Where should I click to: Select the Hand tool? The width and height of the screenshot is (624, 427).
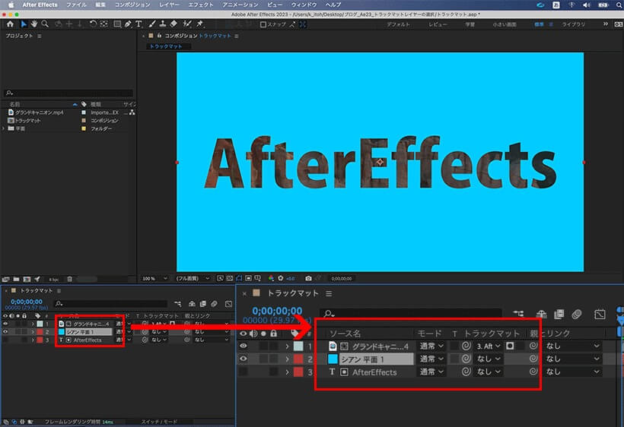pos(34,24)
